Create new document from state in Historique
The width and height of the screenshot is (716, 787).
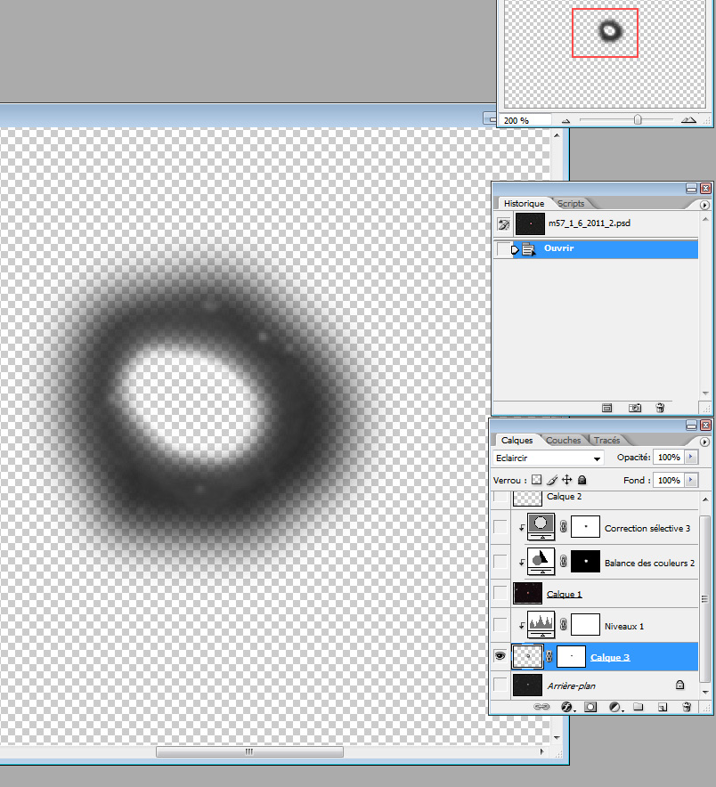pos(607,408)
